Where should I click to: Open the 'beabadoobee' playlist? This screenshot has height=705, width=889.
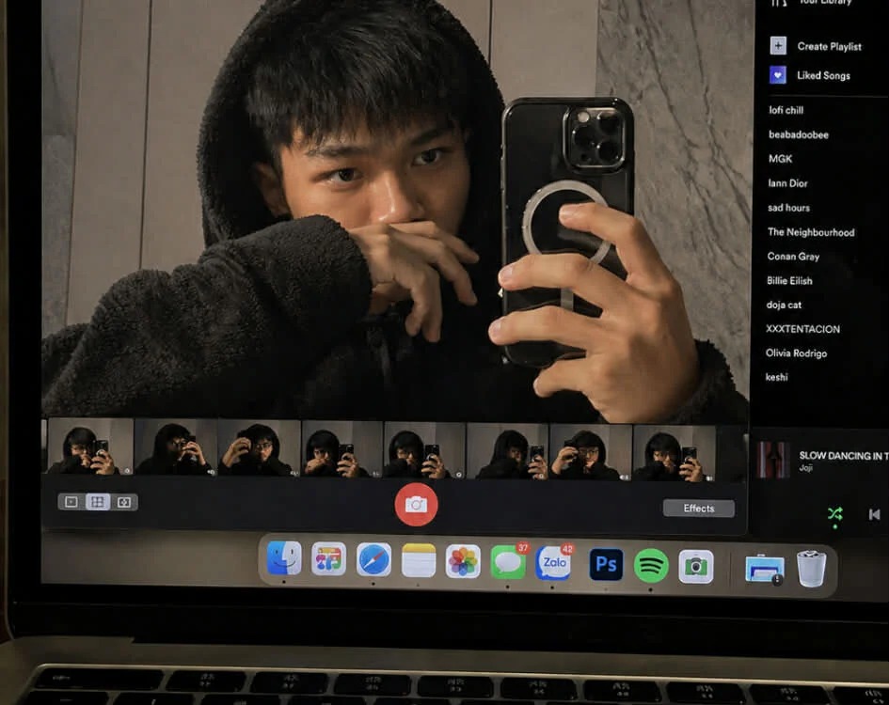pyautogui.click(x=799, y=134)
